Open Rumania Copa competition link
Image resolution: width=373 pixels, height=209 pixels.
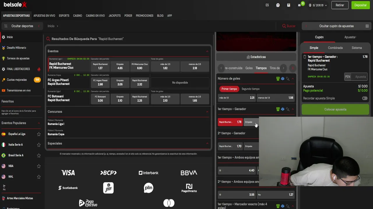coord(56,134)
